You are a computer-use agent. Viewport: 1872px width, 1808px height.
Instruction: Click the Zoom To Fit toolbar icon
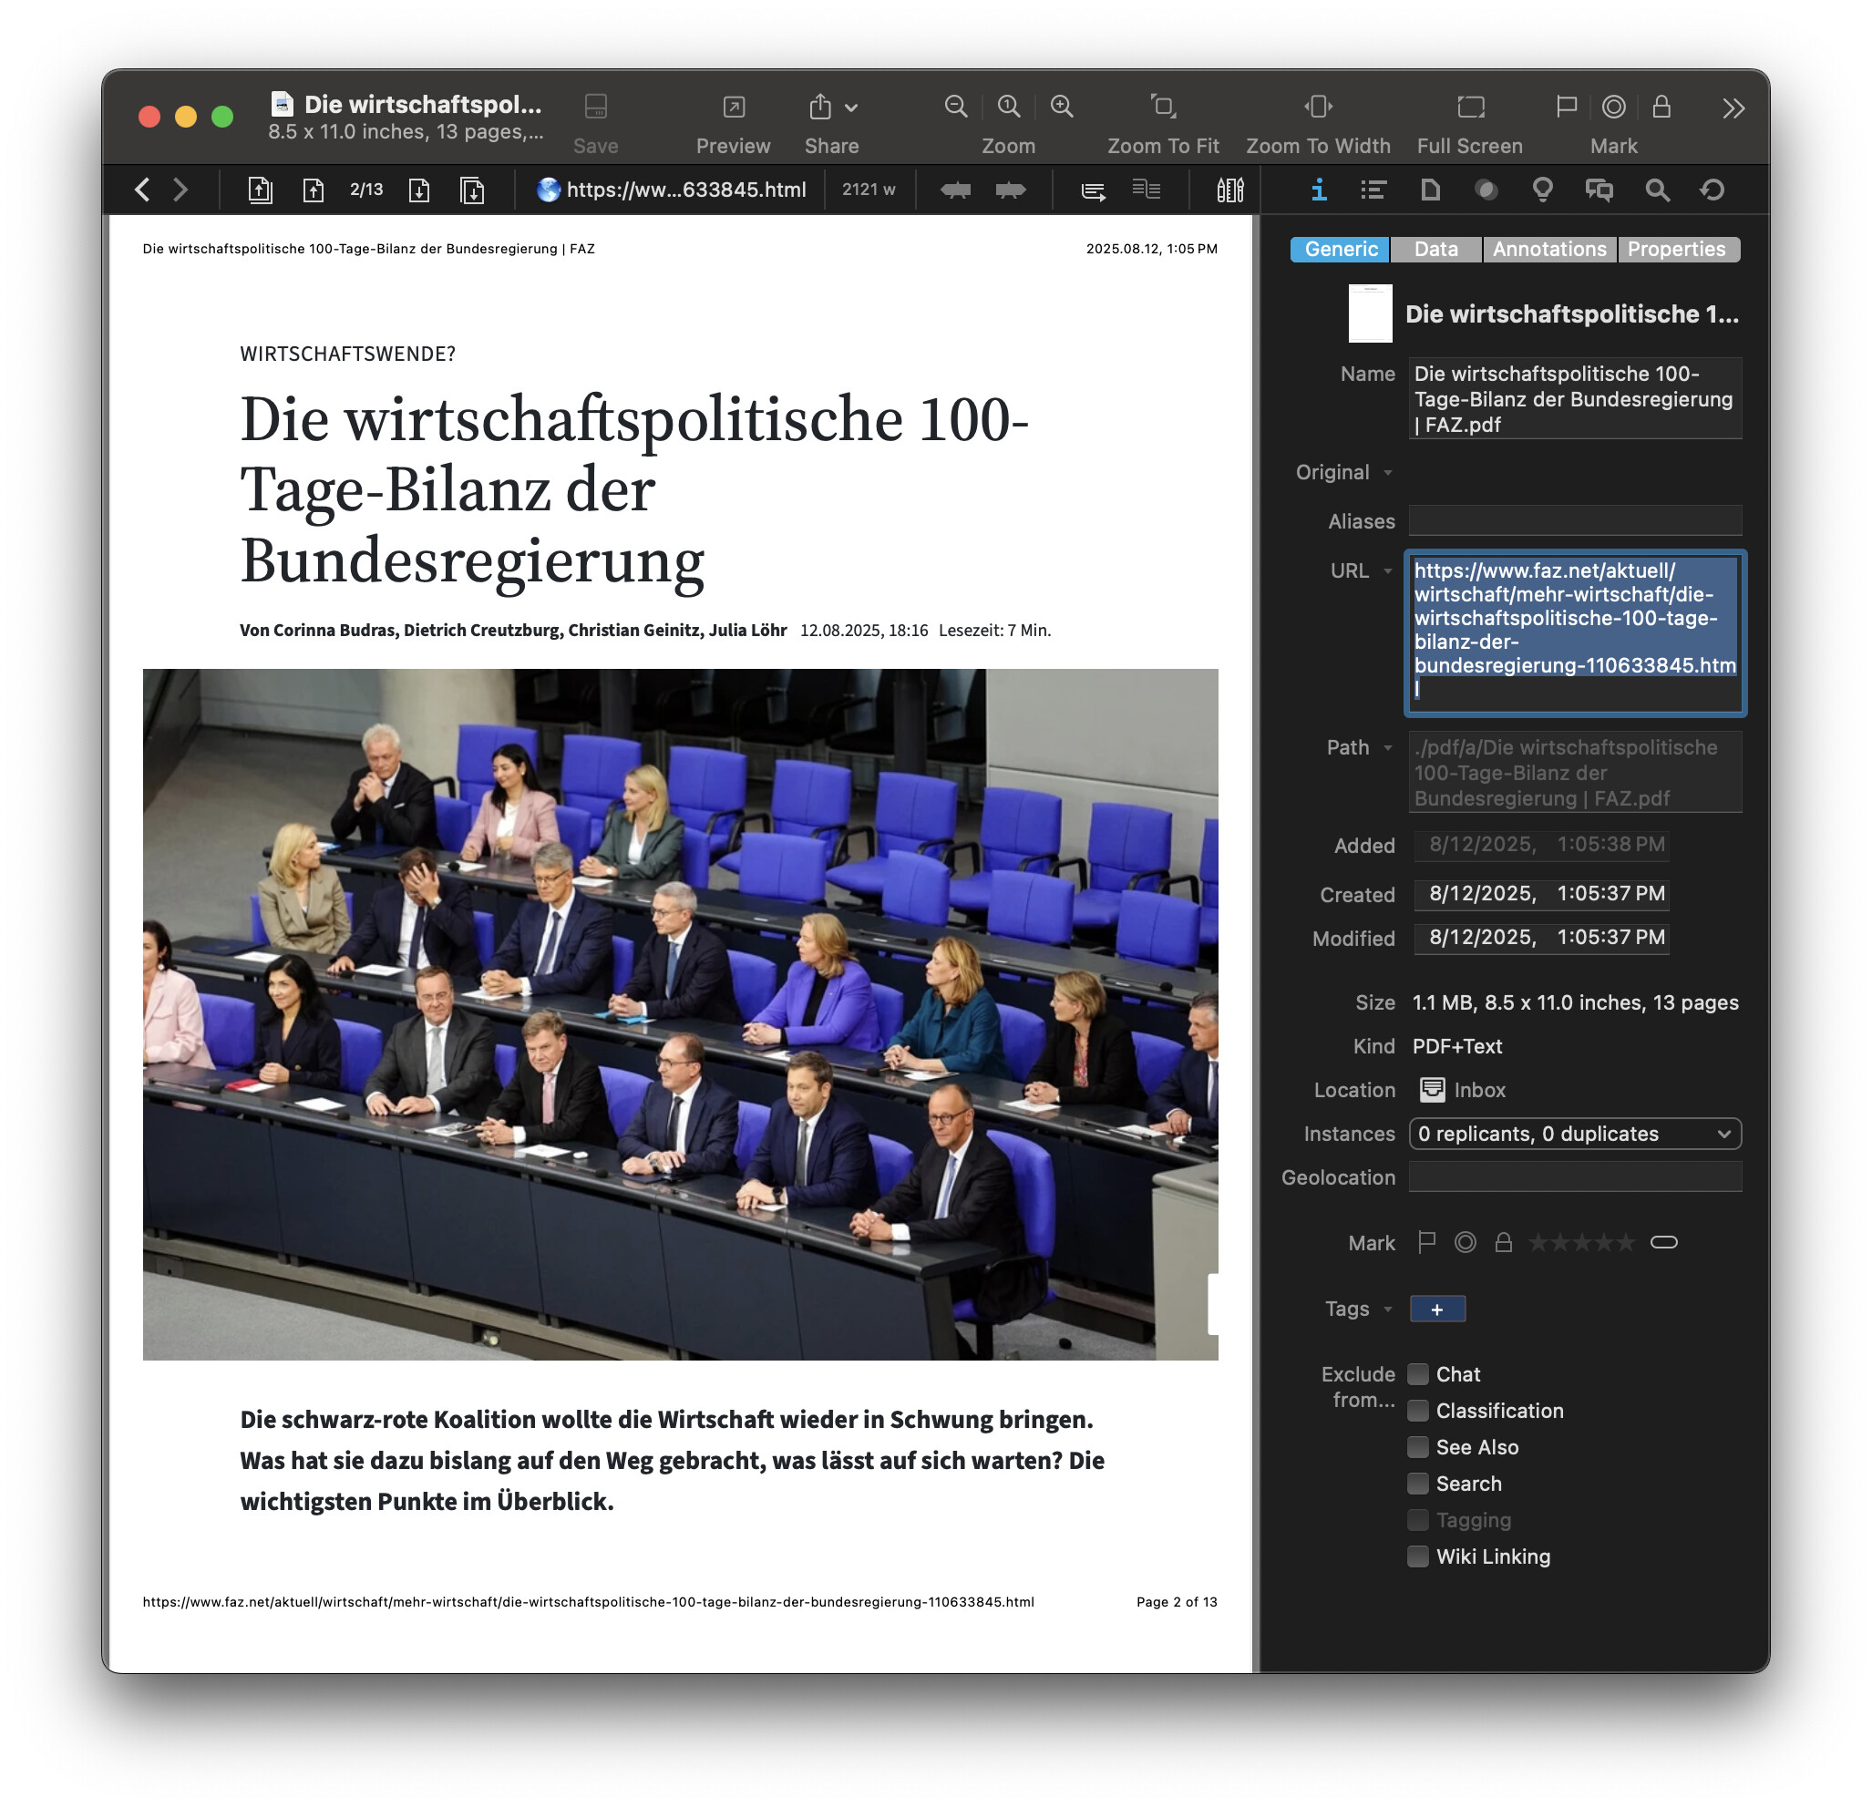(x=1162, y=107)
